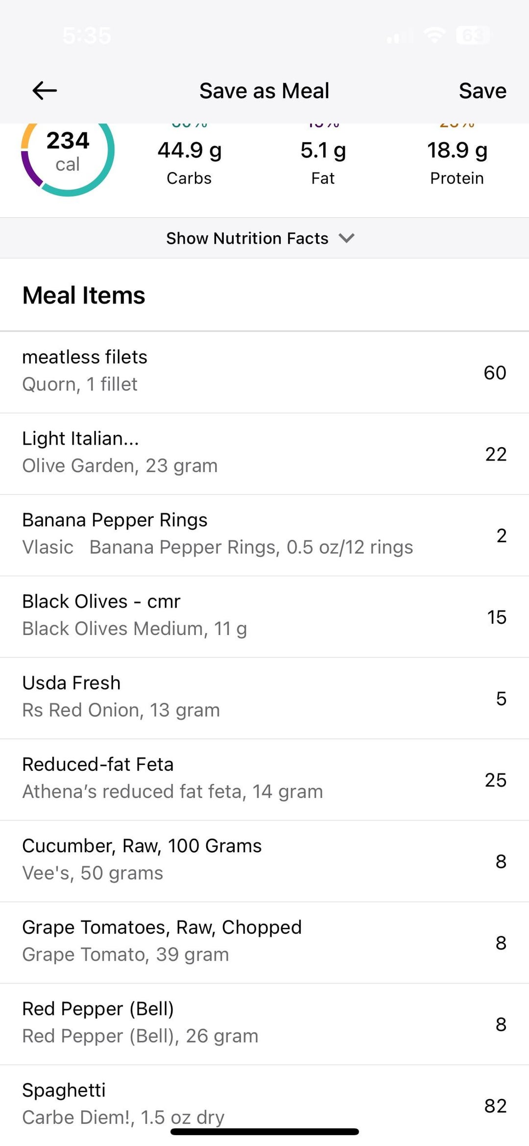Select the Red Pepper (Bell) item
The image size is (529, 1146).
264,1023
